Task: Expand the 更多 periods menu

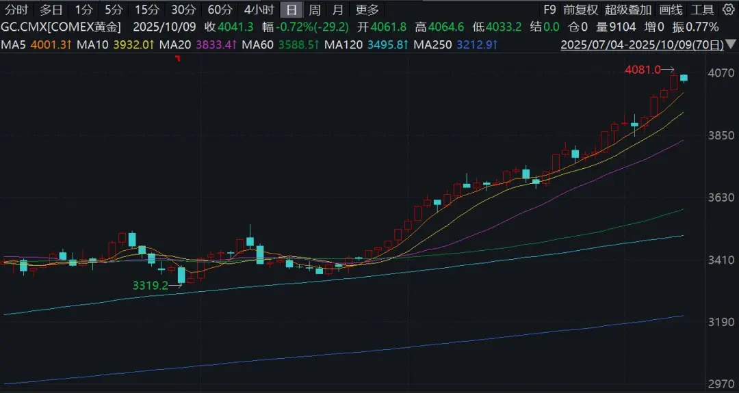Action: click(x=367, y=10)
